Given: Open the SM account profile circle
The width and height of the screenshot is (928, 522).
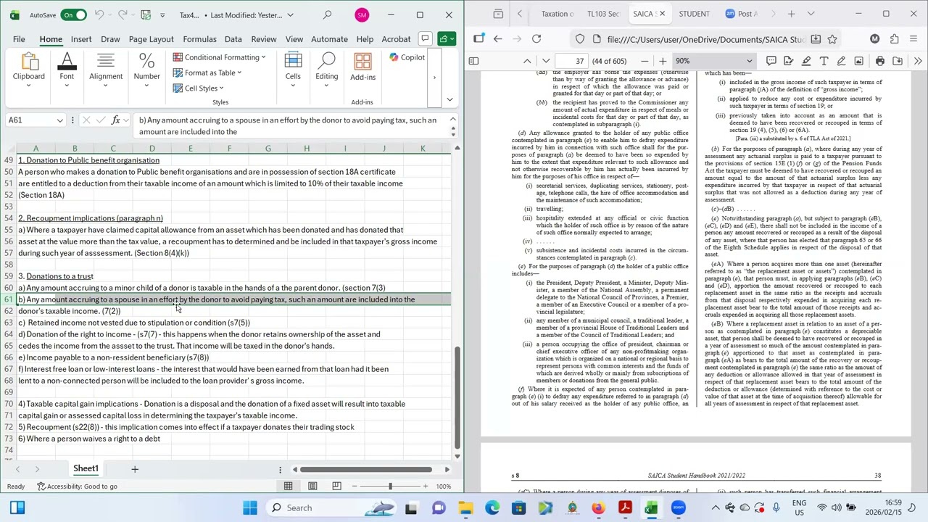Looking at the screenshot, I should pos(362,14).
